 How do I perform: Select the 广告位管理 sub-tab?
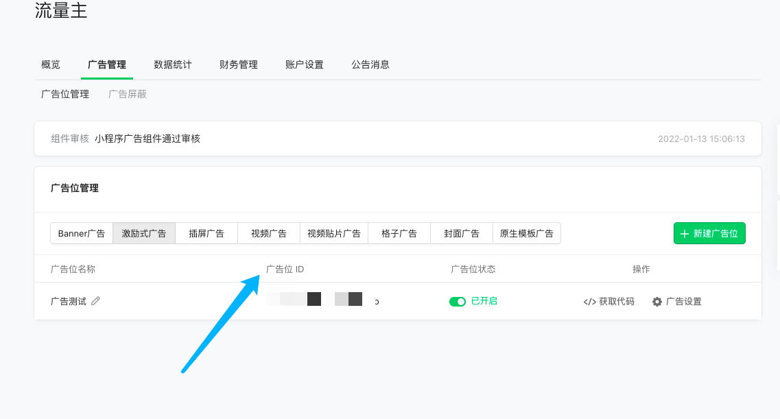click(x=65, y=94)
